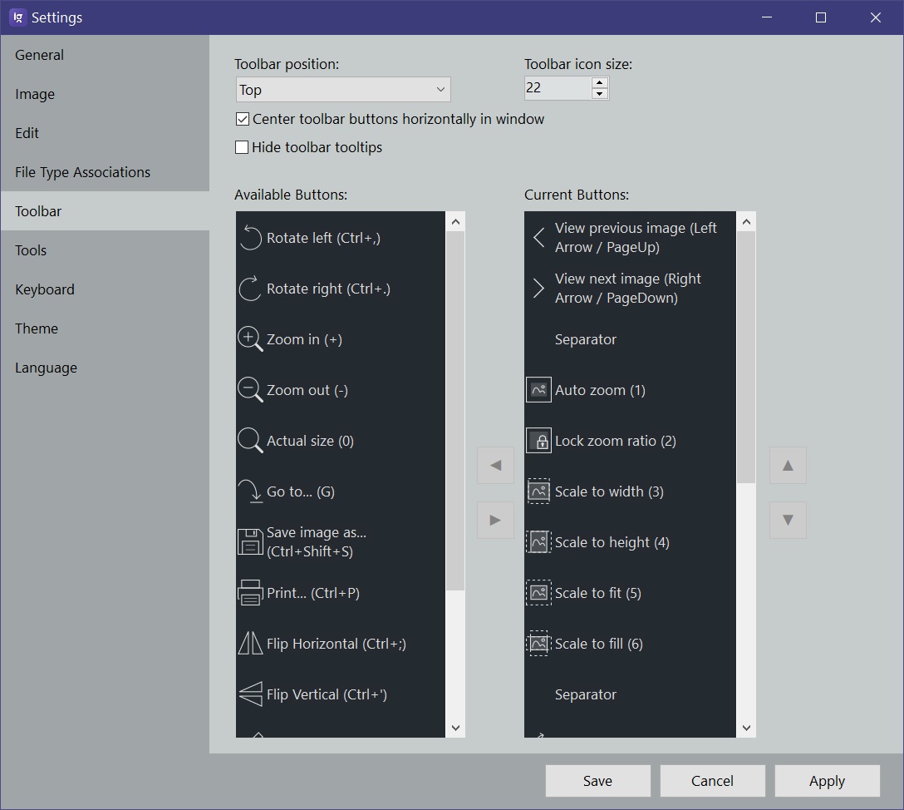
Task: Select the Flip Horizontal icon
Action: [250, 644]
